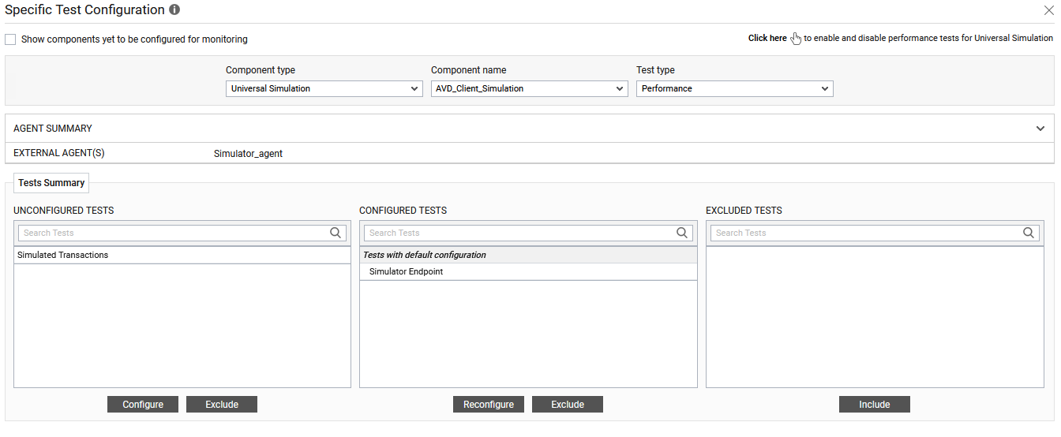Select Simulated Transactions in unconfigured tests
The image size is (1061, 437).
63,256
